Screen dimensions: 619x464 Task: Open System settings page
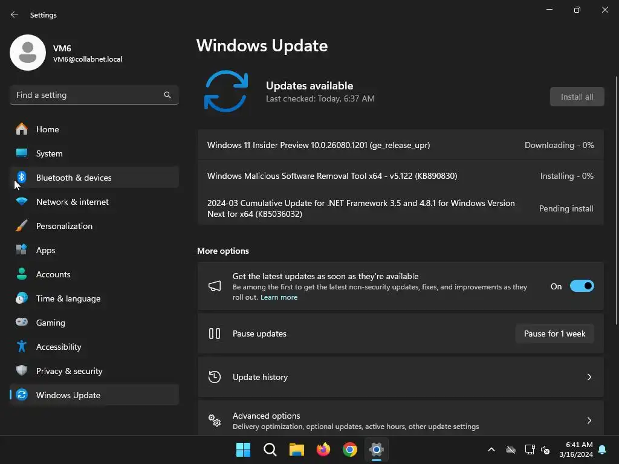pyautogui.click(x=94, y=153)
